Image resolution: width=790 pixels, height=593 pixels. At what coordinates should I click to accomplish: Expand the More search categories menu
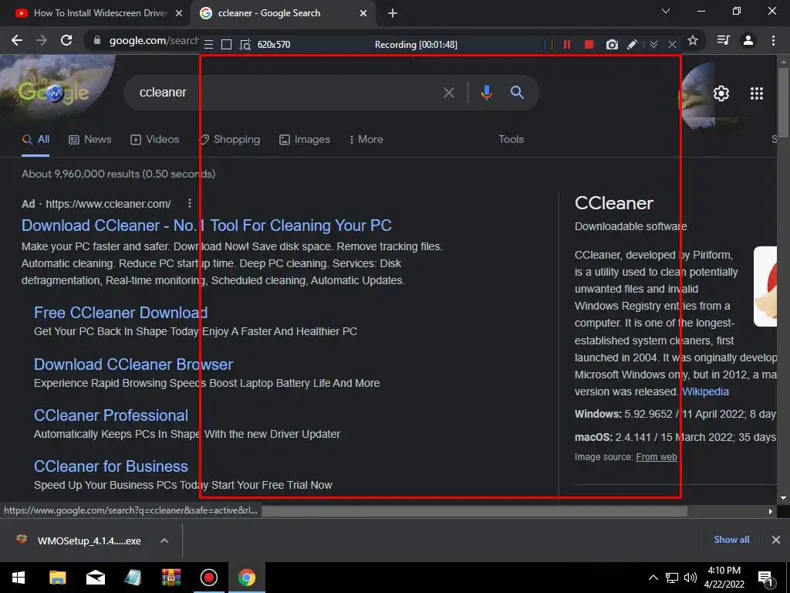pos(366,140)
